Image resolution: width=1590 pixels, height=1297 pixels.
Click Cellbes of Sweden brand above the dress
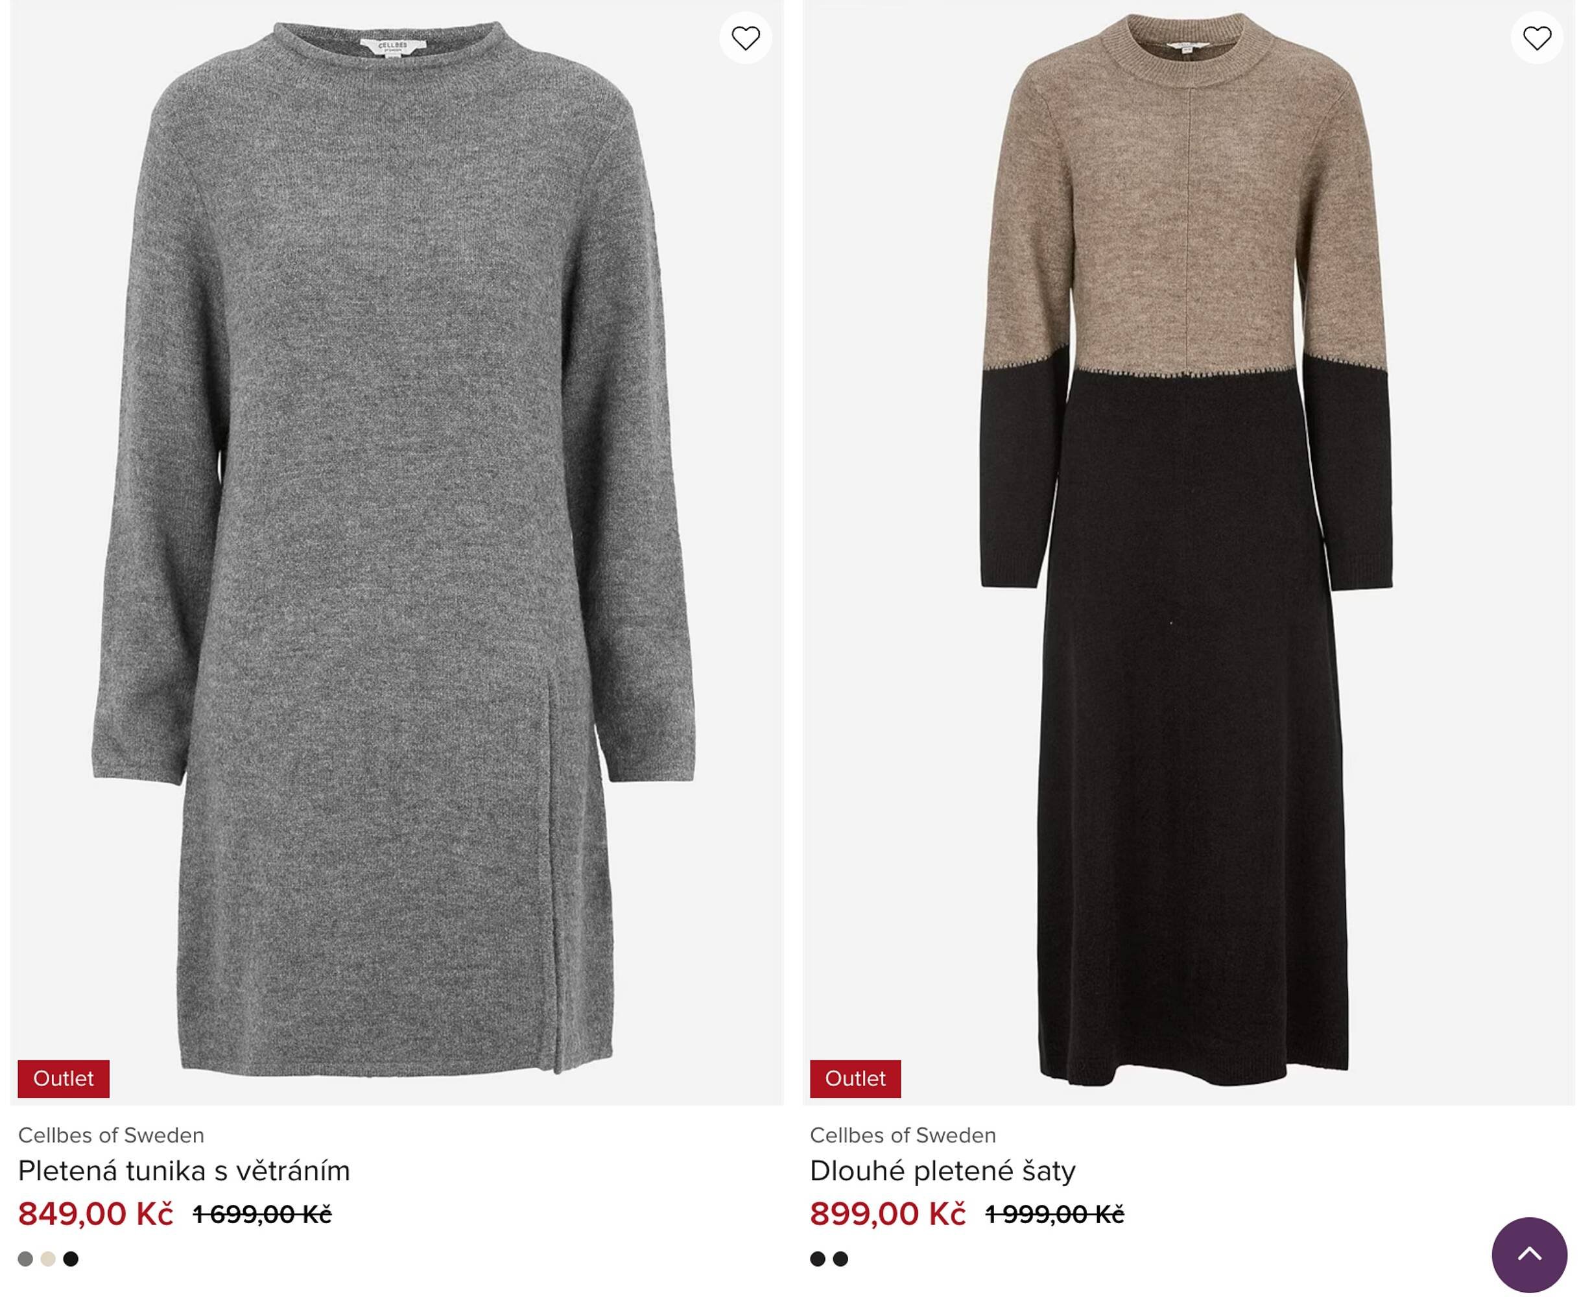click(903, 1135)
